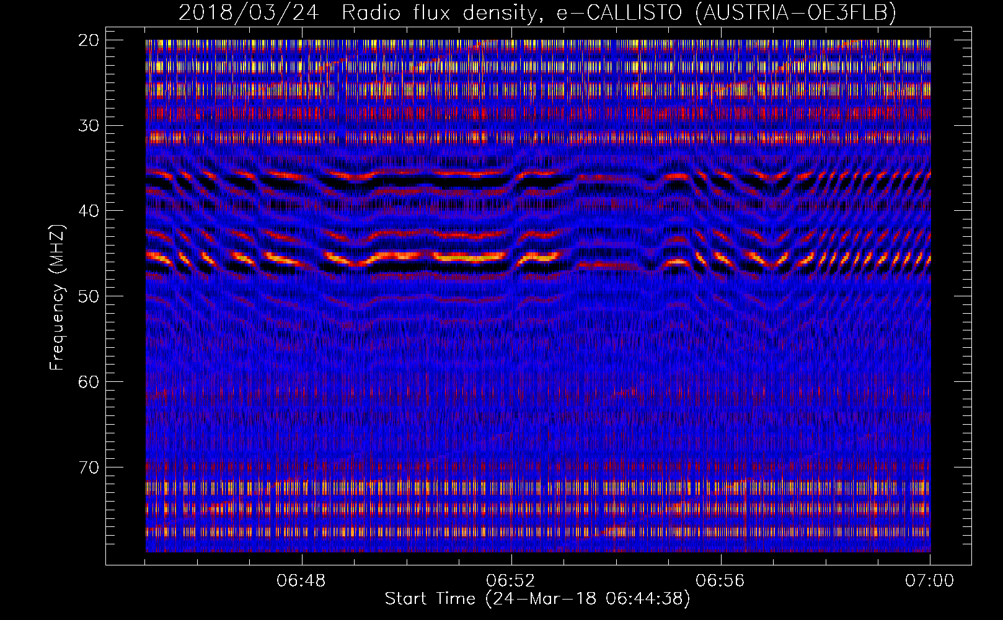Screen dimensions: 1003x620
Task: Click the 'Frequency (MHZ)' axis label
Action: point(57,297)
